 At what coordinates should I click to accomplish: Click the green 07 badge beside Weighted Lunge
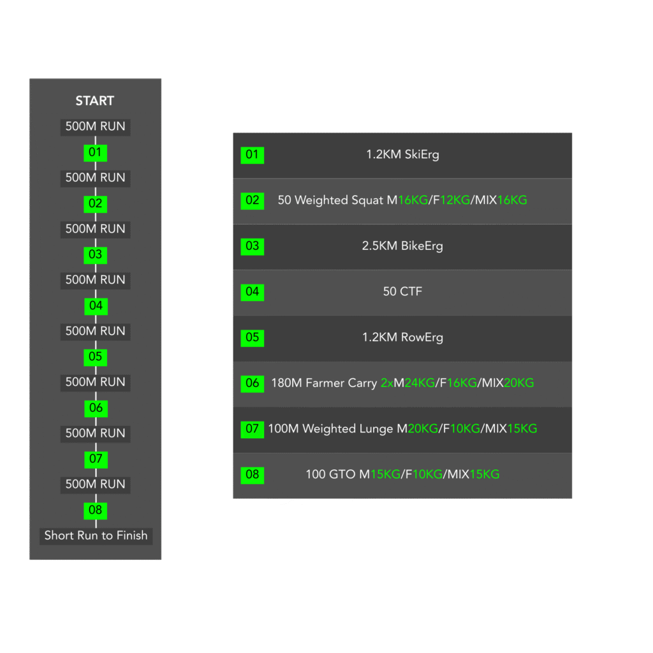(x=252, y=429)
